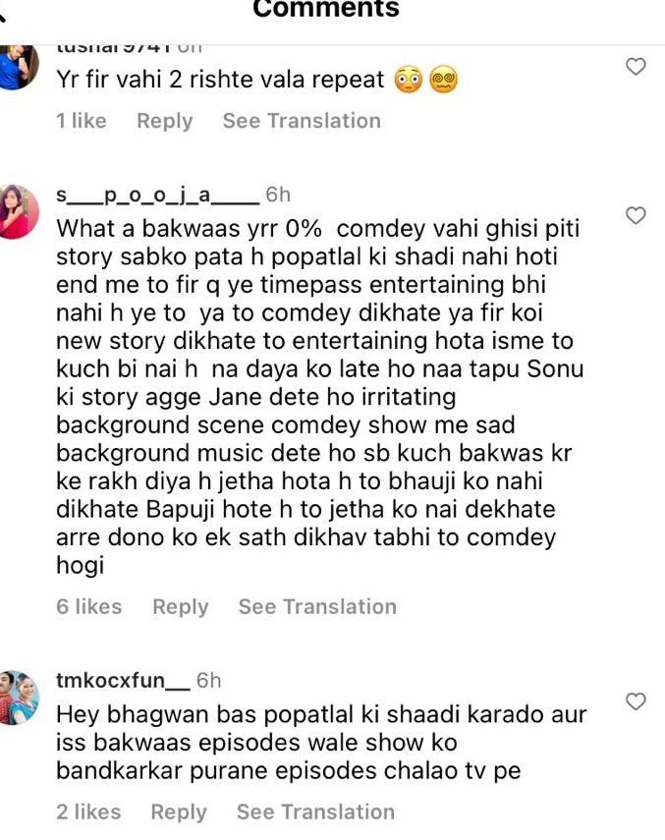
Task: Open s___p_o_o_j_a profile picture
Action: point(19,211)
